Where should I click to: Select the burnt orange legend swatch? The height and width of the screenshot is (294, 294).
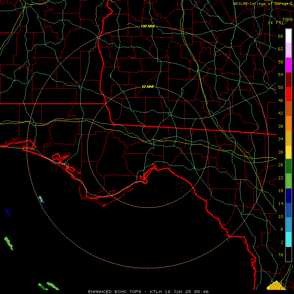(x=288, y=108)
